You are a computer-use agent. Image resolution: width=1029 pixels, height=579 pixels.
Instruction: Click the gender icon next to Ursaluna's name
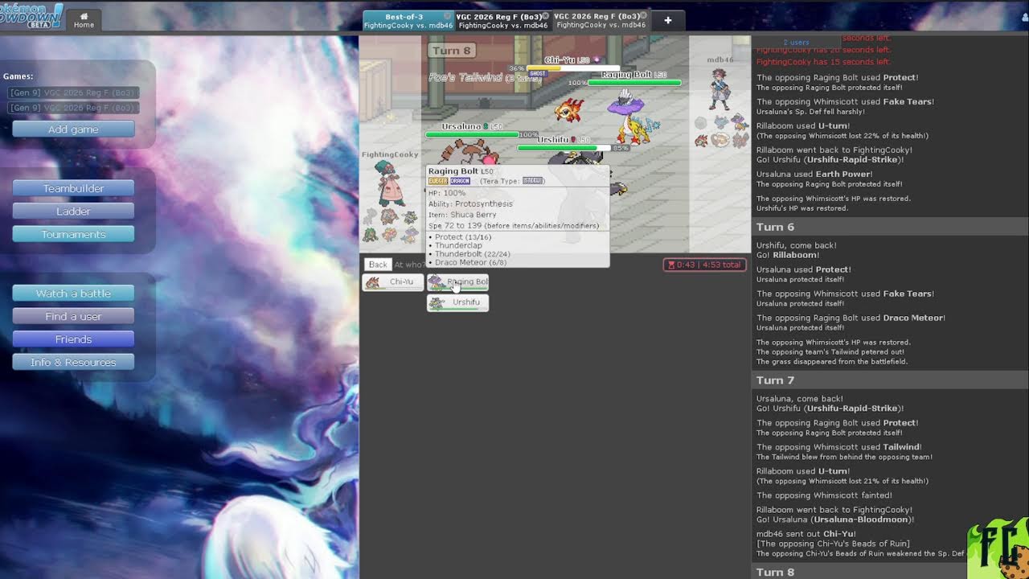point(487,127)
